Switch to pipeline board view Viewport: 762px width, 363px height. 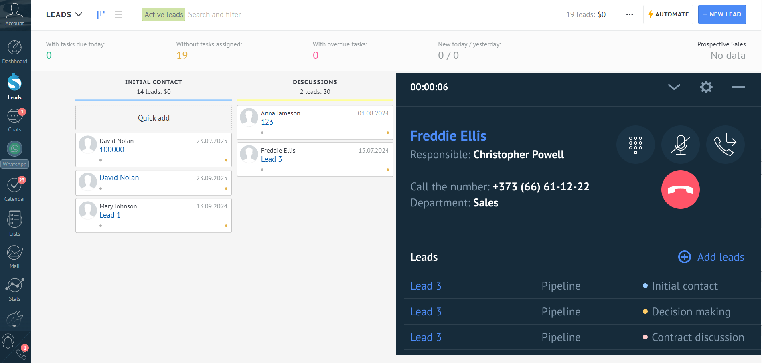pos(101,14)
